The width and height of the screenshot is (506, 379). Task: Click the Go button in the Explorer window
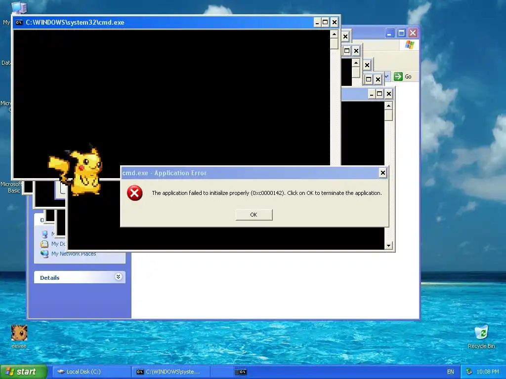403,76
